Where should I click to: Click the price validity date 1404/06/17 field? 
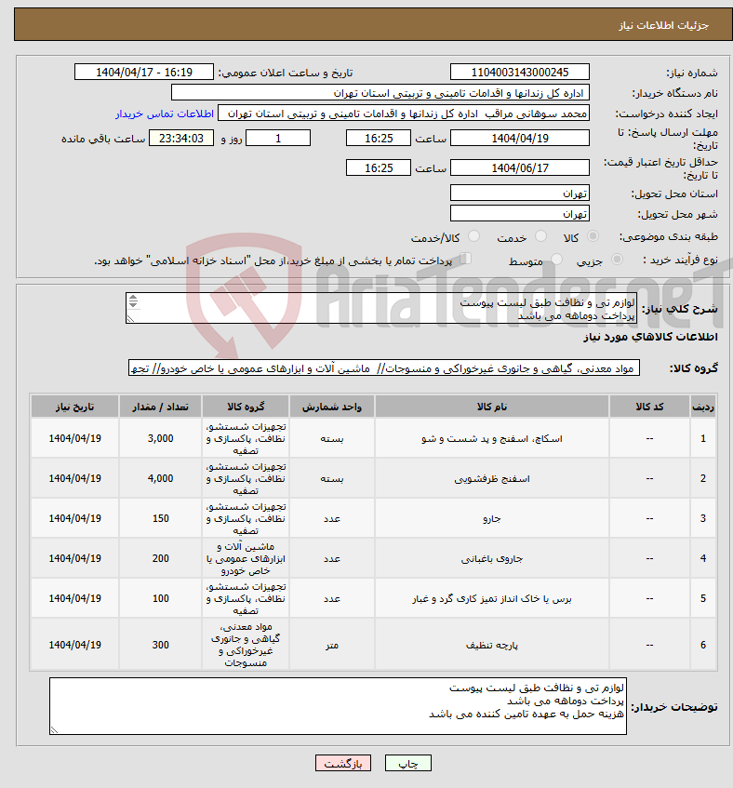point(519,167)
